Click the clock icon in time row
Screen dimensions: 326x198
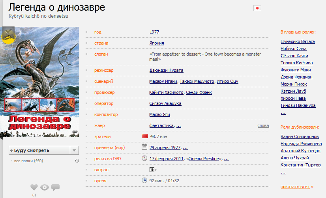tap(144, 180)
